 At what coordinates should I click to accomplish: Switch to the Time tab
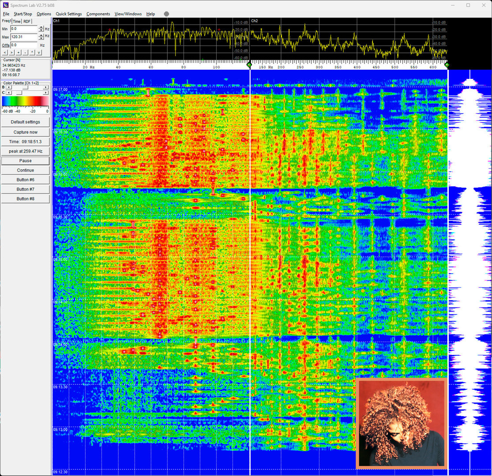coord(17,21)
